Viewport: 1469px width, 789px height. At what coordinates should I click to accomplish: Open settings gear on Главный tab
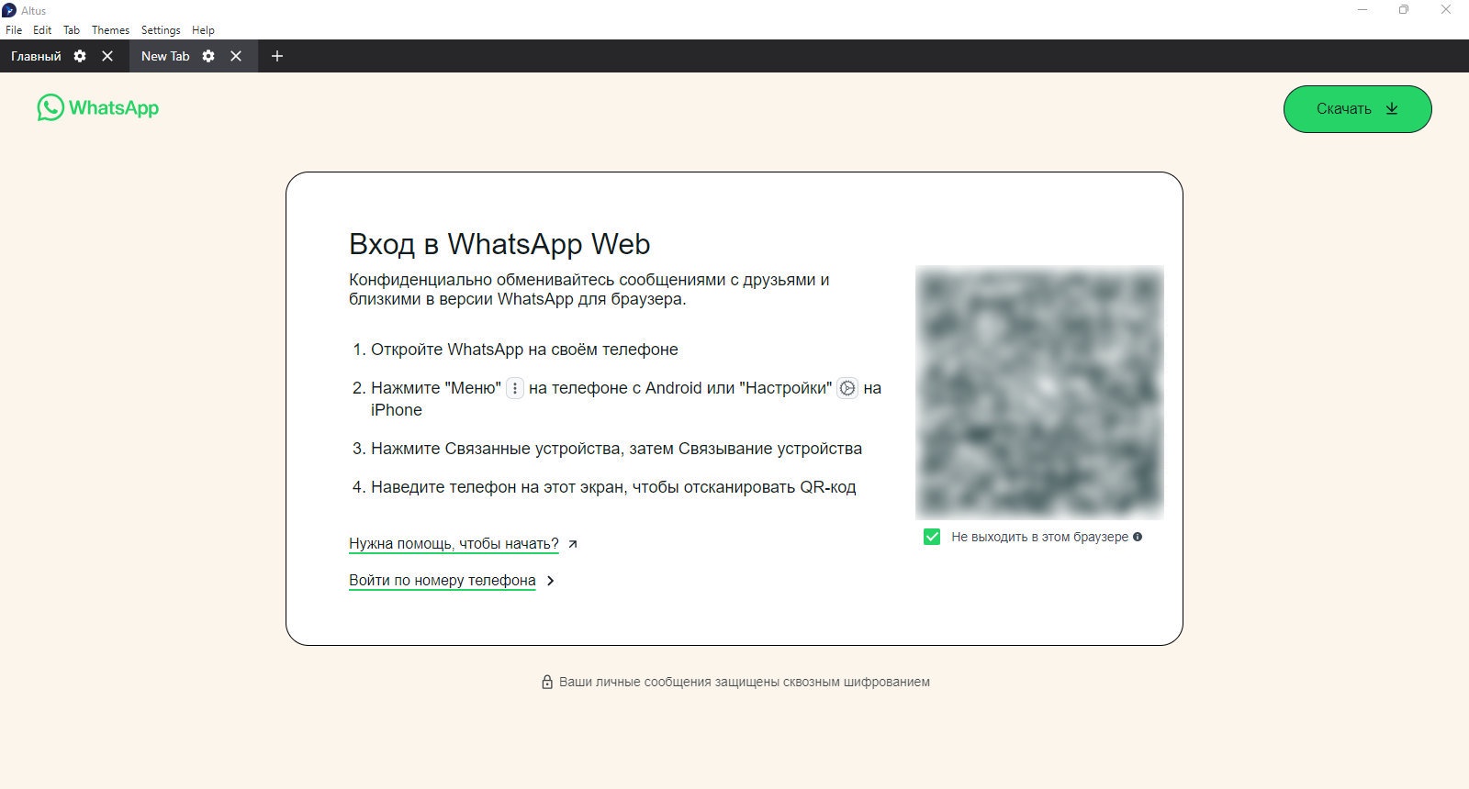(80, 56)
